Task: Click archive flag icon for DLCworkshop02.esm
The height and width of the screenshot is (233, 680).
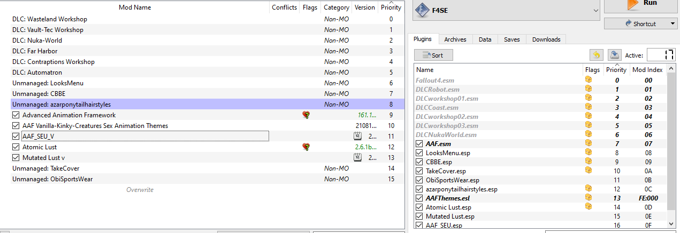Action: [x=589, y=116]
